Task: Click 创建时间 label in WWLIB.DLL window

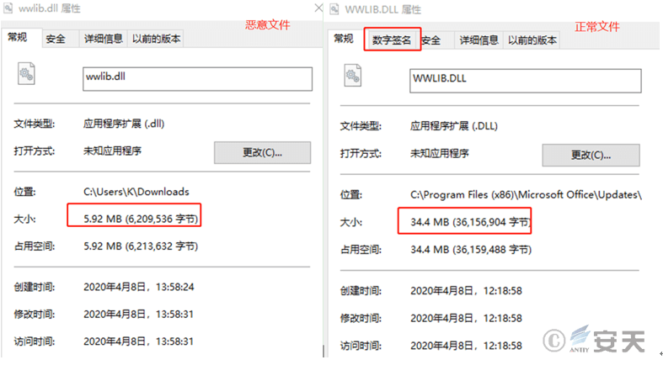Action: tap(361, 291)
